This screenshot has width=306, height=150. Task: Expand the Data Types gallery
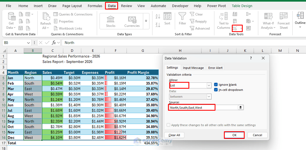146,21
